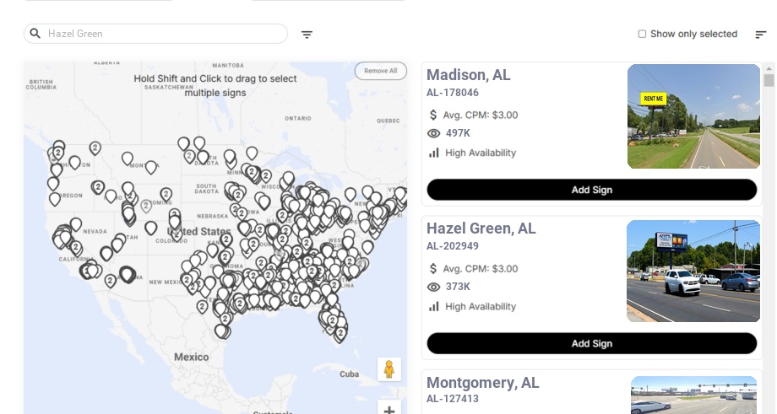The width and height of the screenshot is (777, 414).
Task: Toggle the Show only selected checkbox
Action: pyautogui.click(x=642, y=35)
